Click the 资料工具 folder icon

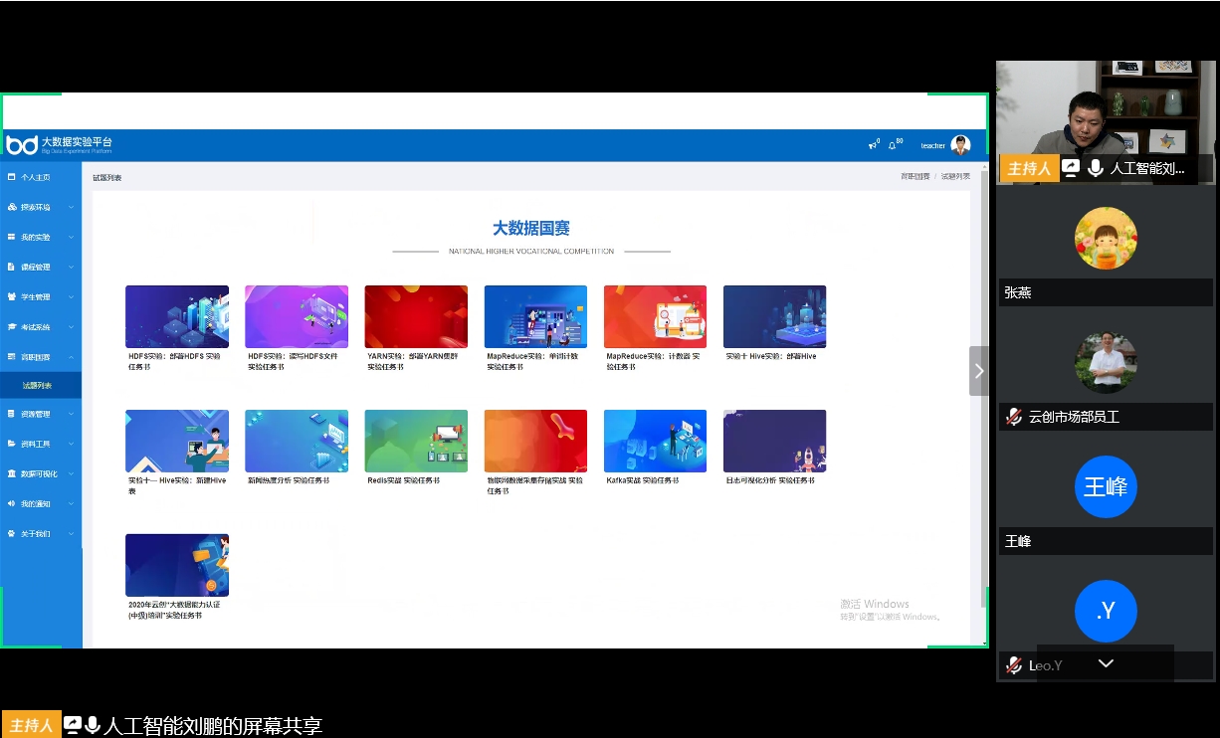coord(12,445)
